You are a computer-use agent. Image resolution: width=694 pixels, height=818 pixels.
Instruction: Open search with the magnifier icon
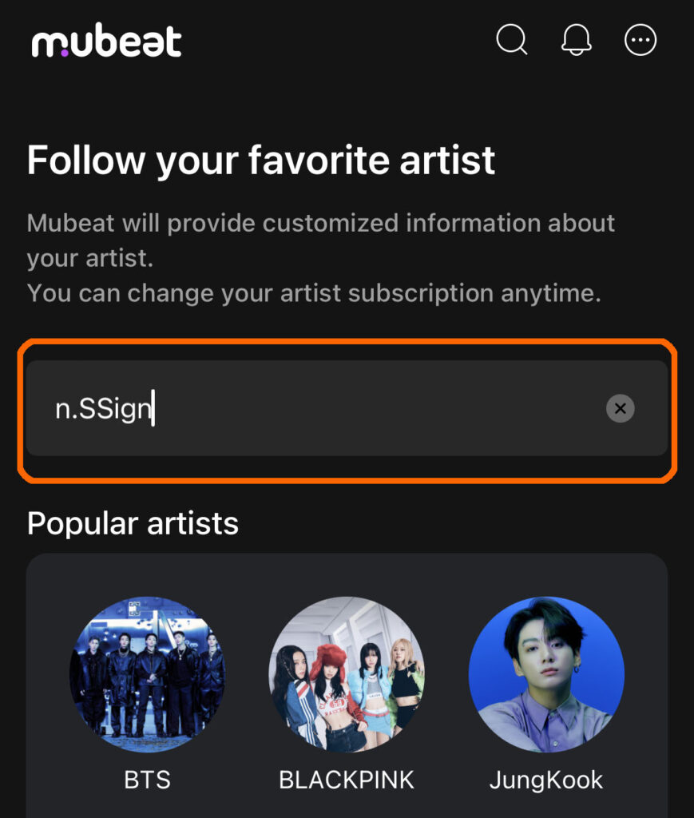coord(511,39)
